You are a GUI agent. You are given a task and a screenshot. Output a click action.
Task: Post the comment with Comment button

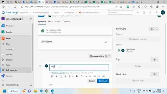[x=103, y=81]
